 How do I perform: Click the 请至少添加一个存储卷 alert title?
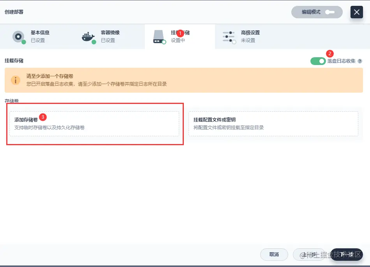[x=50, y=76]
